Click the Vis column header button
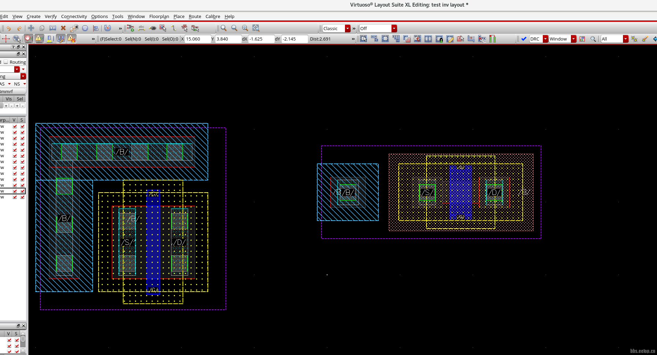657x355 pixels. (9, 99)
